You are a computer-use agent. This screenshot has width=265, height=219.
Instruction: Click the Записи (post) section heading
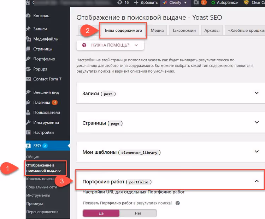[99, 94]
